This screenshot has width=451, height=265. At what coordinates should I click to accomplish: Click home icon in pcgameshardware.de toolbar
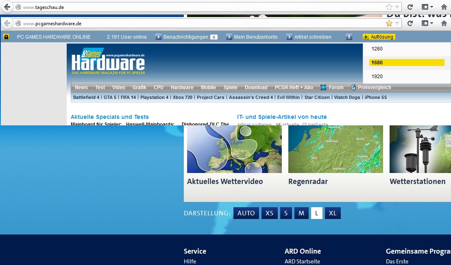(444, 23)
